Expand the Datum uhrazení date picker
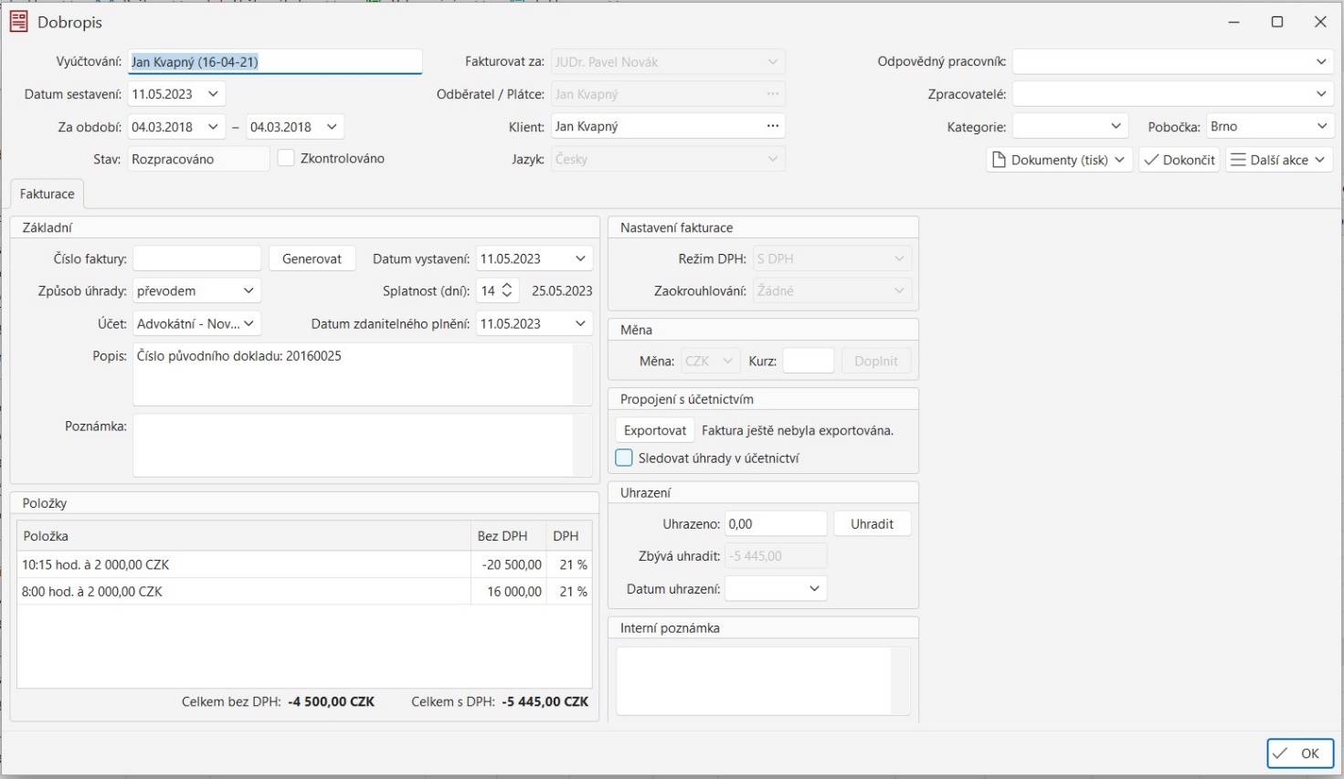The image size is (1344, 779). (x=815, y=588)
